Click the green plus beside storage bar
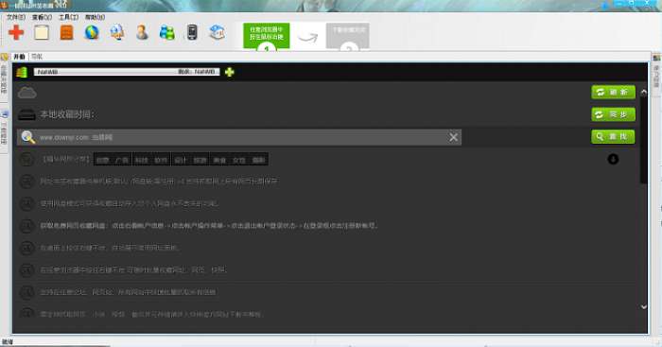Viewport: 662px width, 347px height. click(229, 72)
